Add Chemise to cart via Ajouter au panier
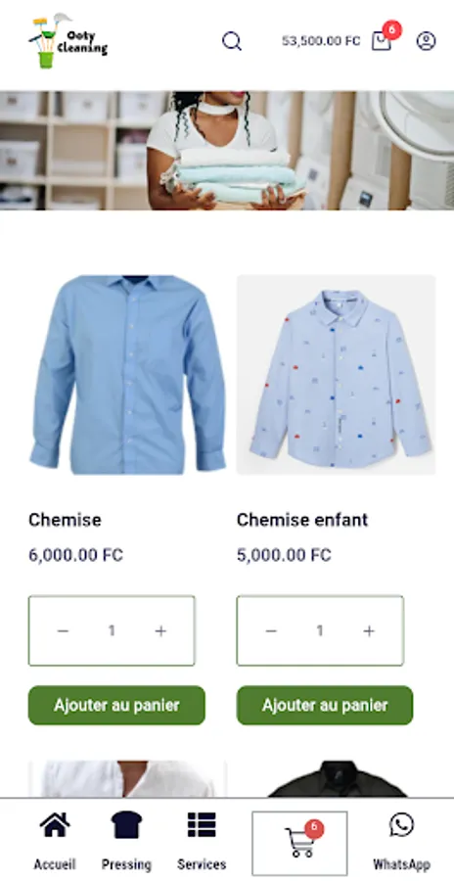Screen dimensions: 454x881 click(116, 705)
